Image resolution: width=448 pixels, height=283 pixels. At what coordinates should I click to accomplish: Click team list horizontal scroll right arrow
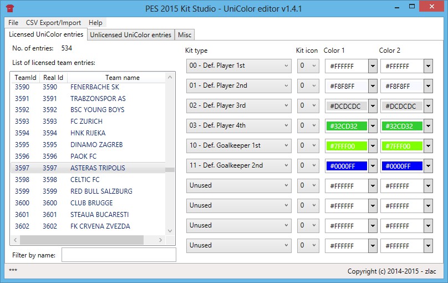coord(161,240)
